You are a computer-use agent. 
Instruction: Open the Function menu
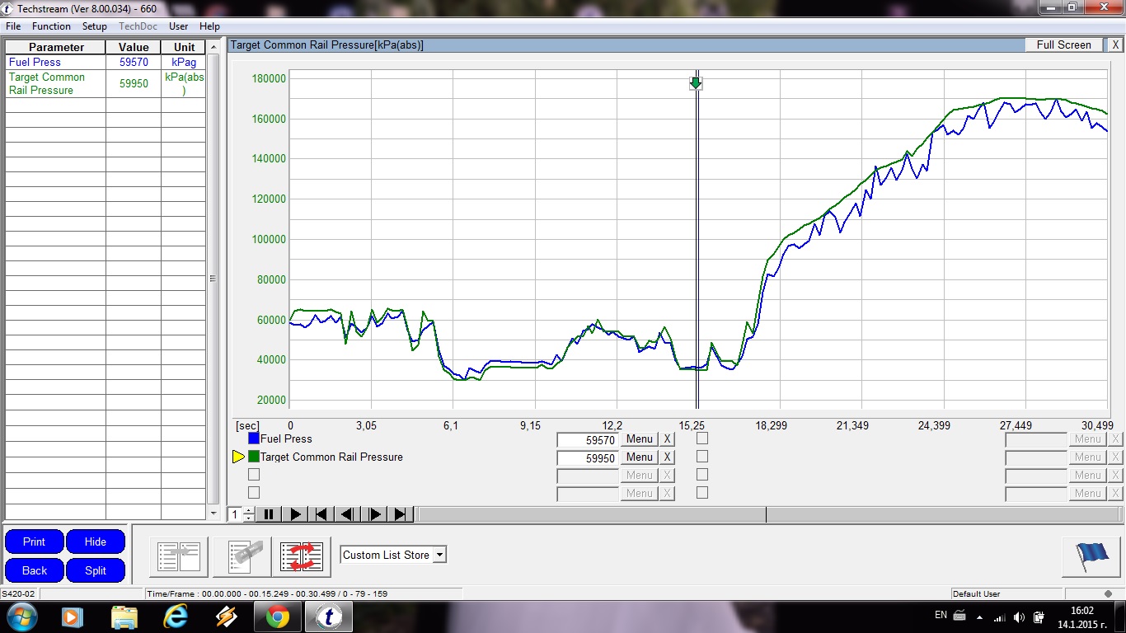click(51, 26)
